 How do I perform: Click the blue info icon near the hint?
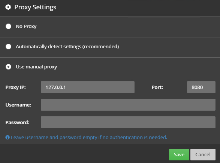click(7, 138)
